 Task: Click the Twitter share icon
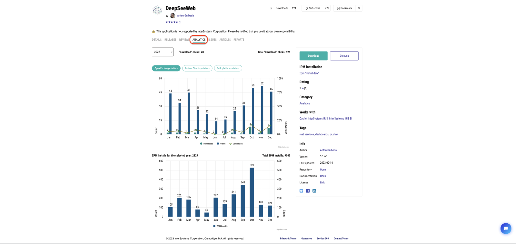pos(301,191)
